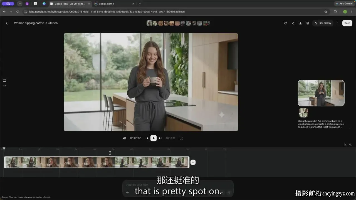Open the Chrome main menu dots
Image resolution: width=356 pixels, height=200 pixels.
point(352,12)
